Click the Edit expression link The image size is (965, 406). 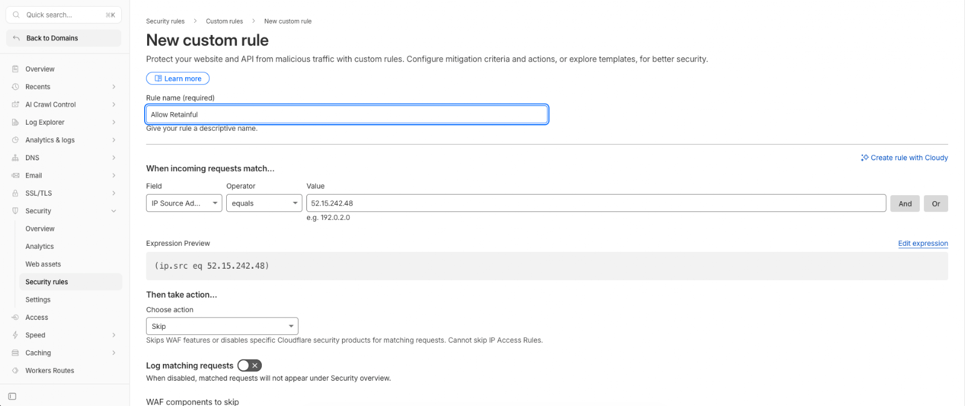923,243
